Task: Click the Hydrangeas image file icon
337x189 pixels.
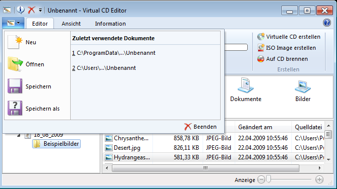Action: click(108, 157)
